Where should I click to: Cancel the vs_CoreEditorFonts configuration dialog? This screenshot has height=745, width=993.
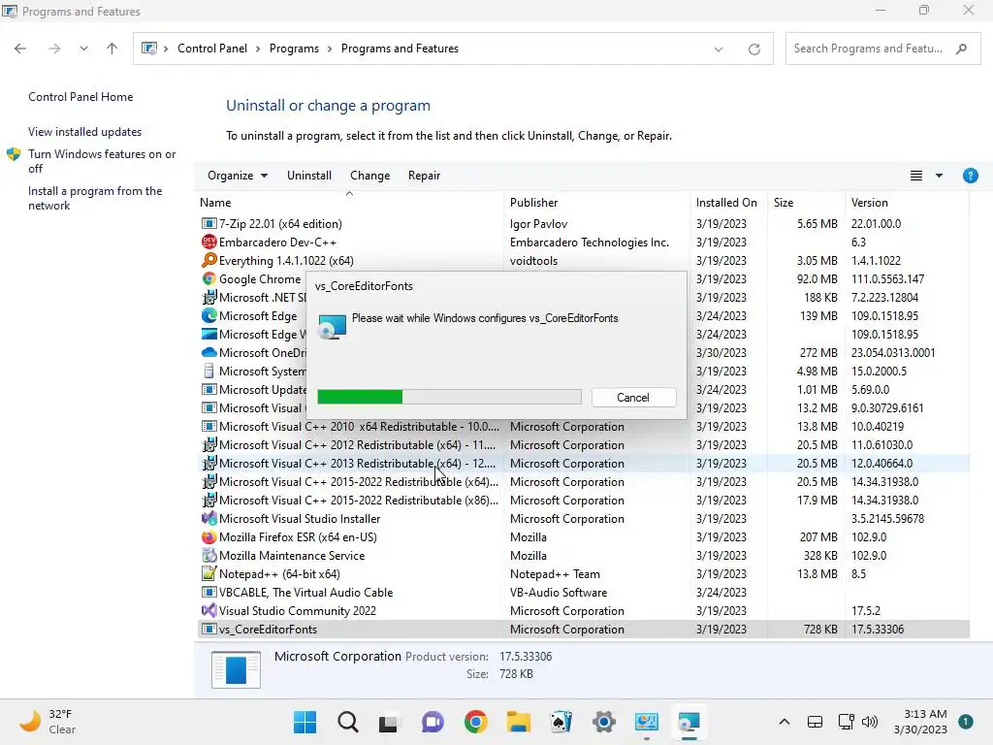click(x=633, y=397)
